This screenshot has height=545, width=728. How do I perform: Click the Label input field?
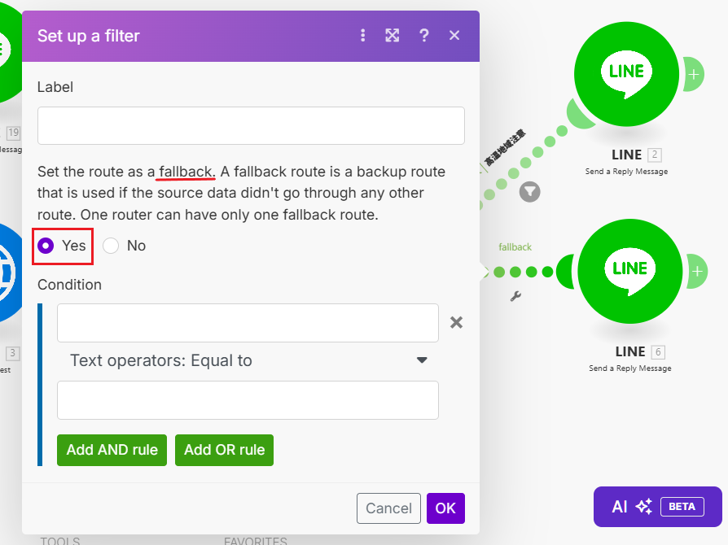click(x=251, y=126)
